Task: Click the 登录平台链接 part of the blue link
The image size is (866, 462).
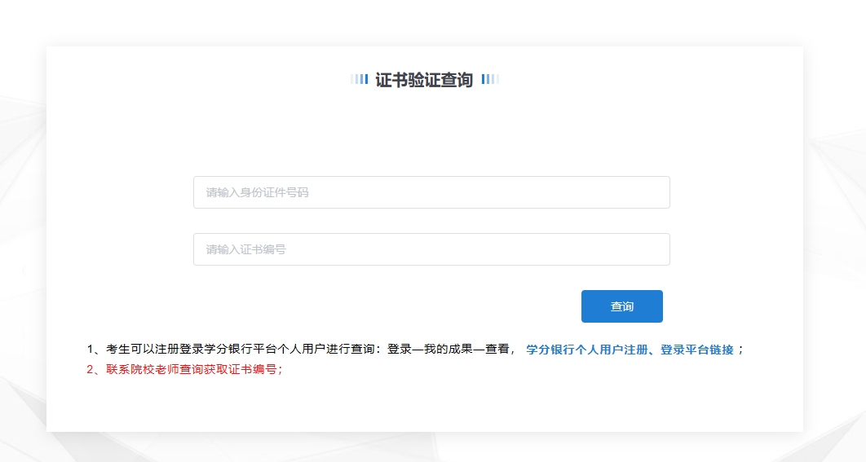Action: 697,350
